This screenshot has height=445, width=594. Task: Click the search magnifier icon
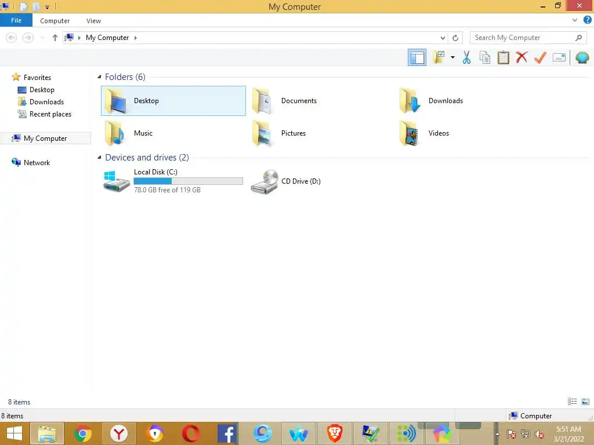pos(578,38)
